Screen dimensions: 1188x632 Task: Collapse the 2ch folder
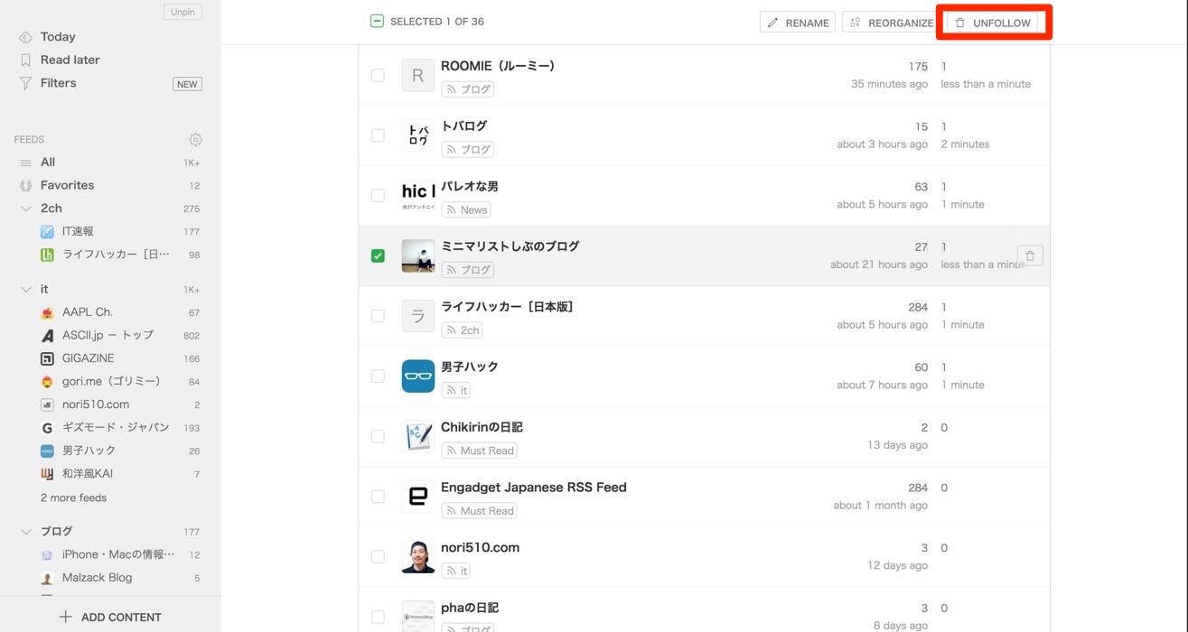pos(25,209)
